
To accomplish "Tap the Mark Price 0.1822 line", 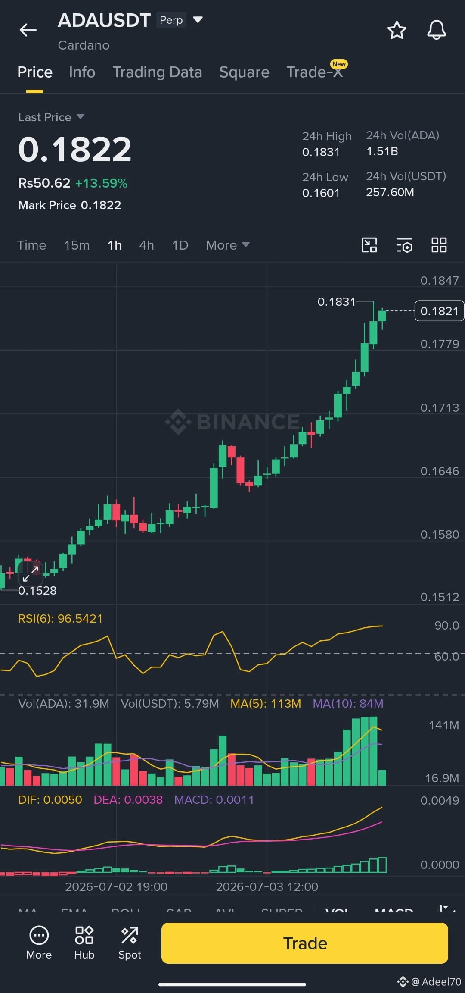I will 70,205.
